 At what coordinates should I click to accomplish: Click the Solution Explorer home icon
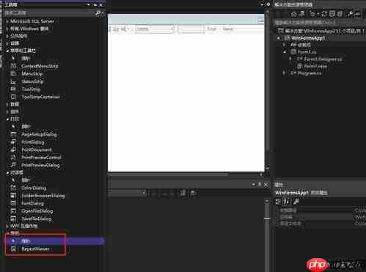(x=294, y=14)
